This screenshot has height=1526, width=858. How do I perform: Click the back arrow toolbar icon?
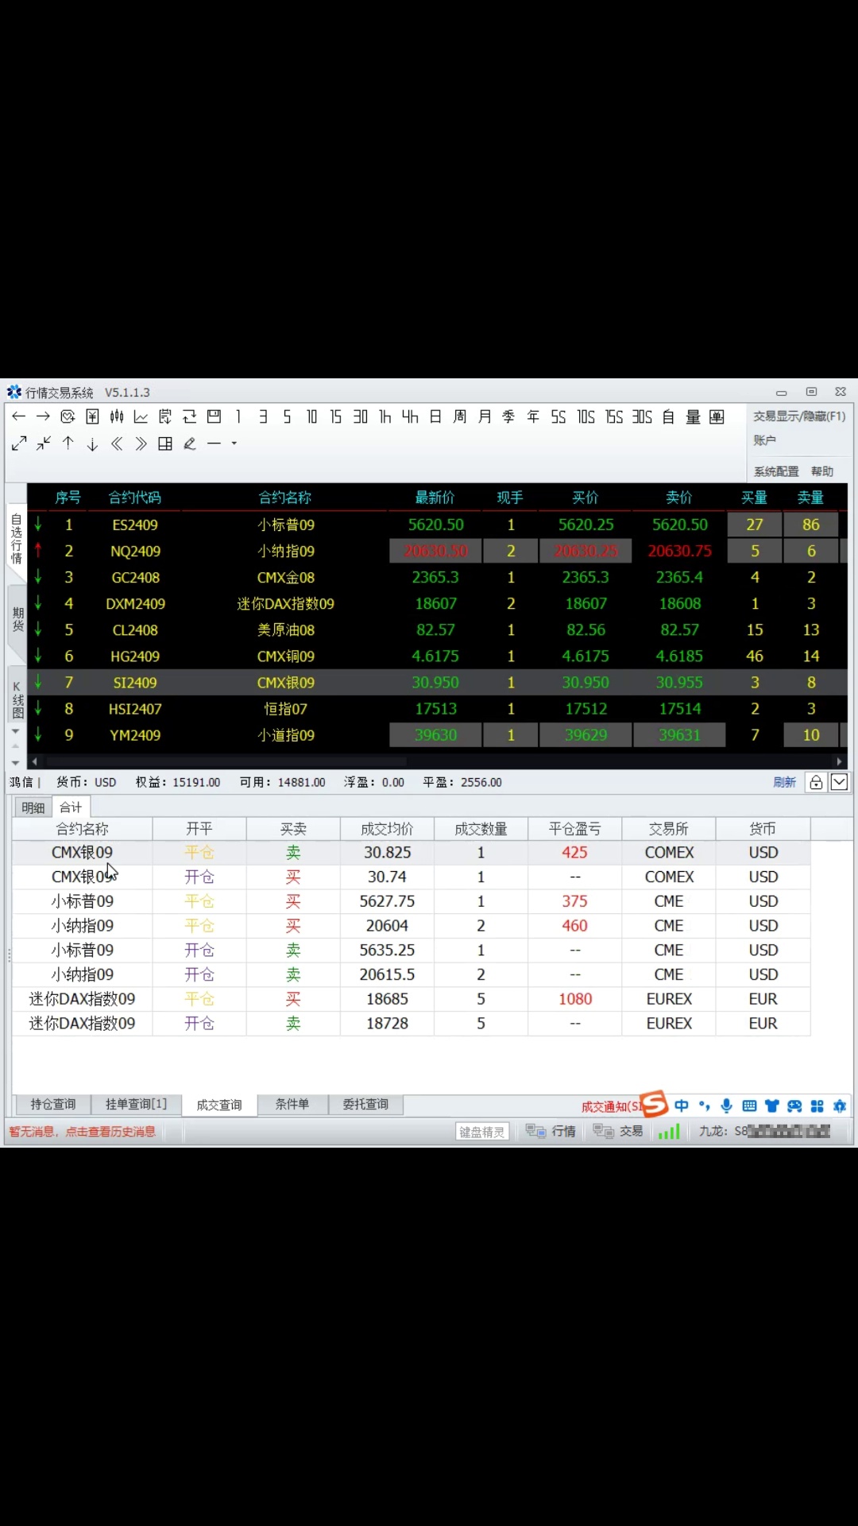(x=19, y=416)
